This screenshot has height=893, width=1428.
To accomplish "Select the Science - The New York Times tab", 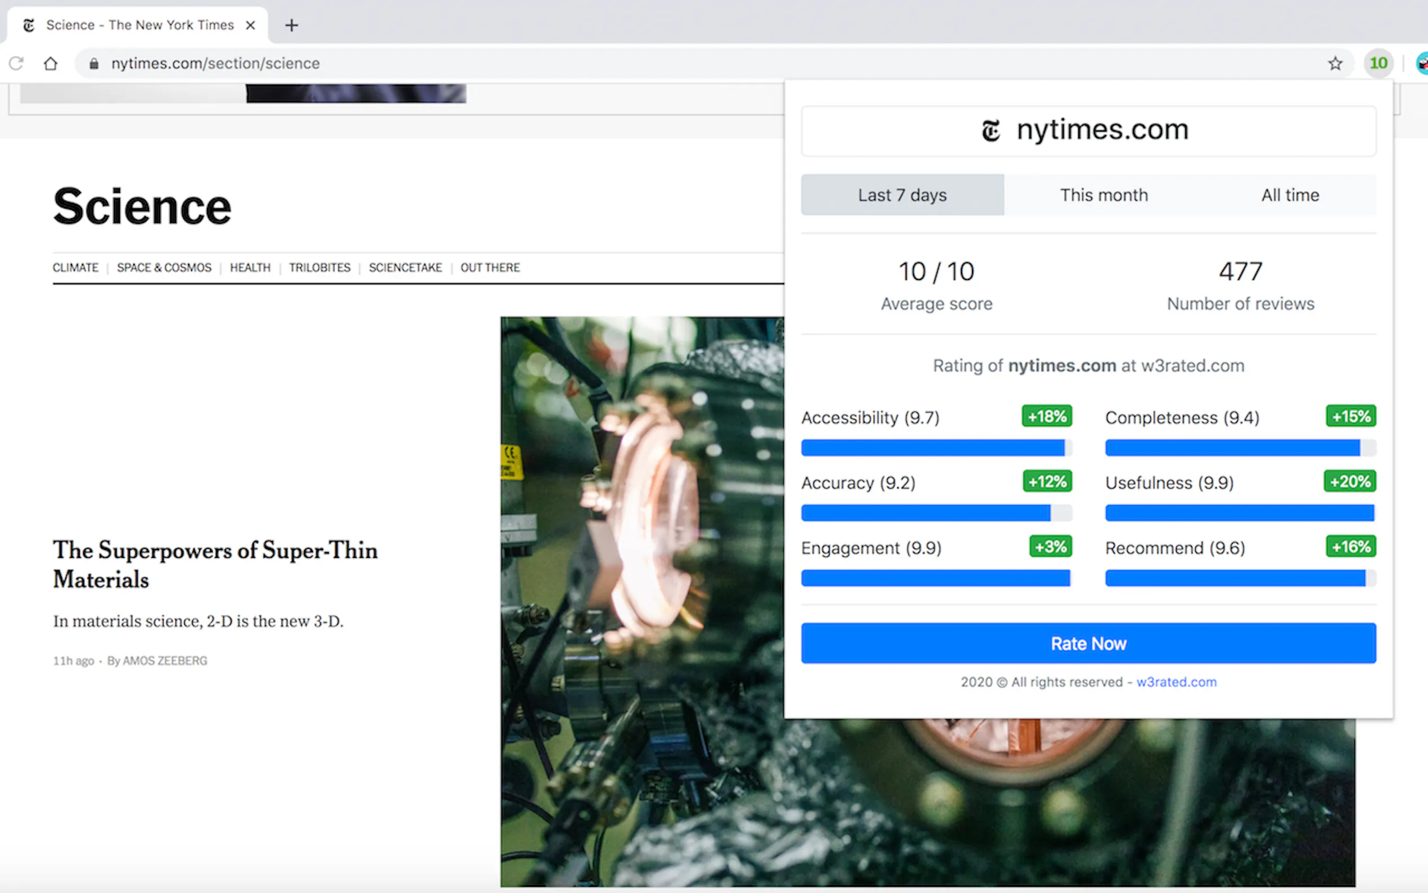I will coord(137,25).
